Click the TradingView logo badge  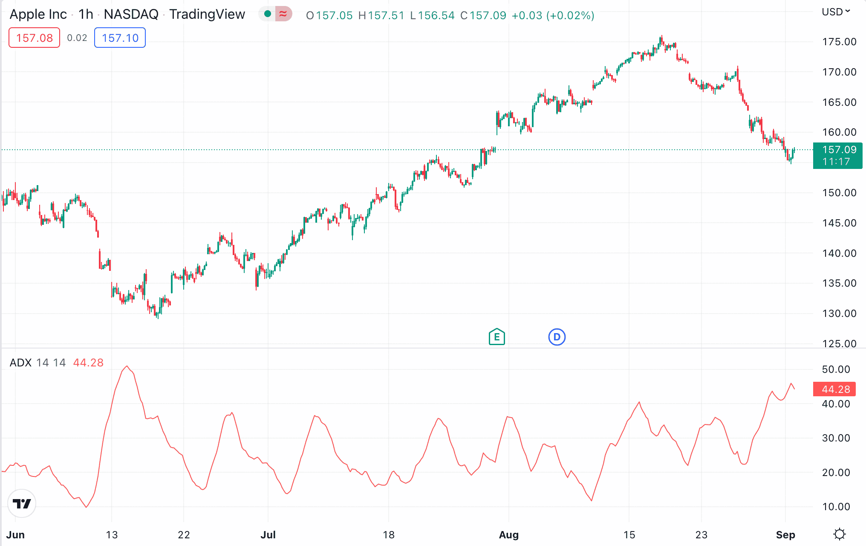click(22, 503)
